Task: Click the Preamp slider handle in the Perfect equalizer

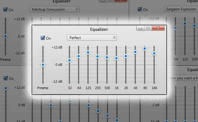Action: click(x=43, y=65)
